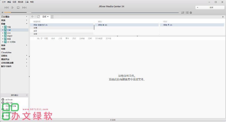
Task: Expand the 3D 时间轴 tree node arrow
Action: tap(3, 42)
